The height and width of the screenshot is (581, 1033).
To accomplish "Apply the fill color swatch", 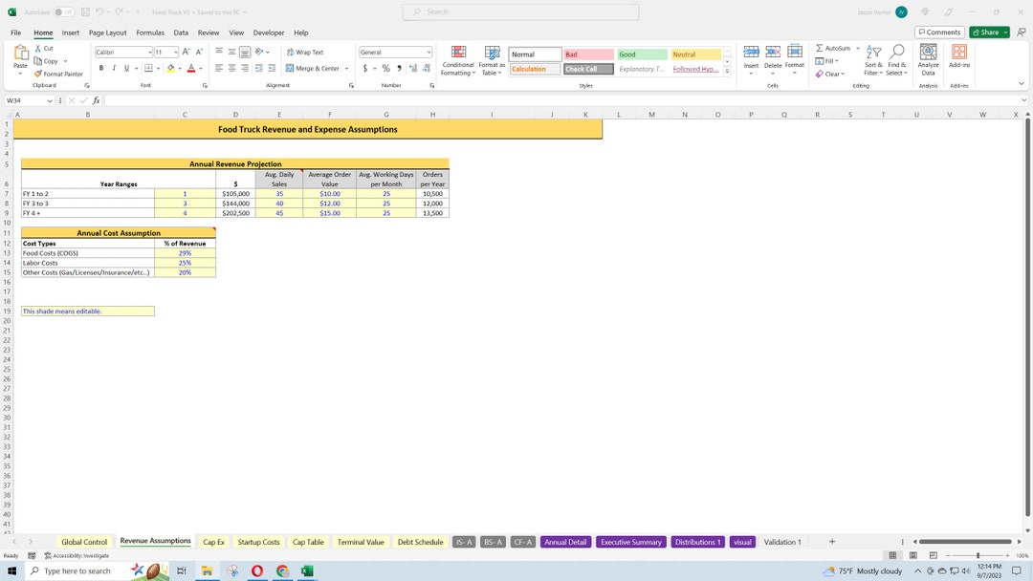I will [170, 68].
